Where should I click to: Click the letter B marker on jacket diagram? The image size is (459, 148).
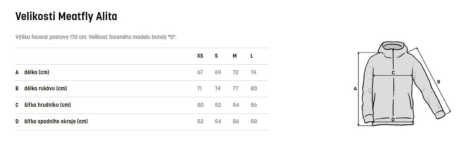coord(439,82)
